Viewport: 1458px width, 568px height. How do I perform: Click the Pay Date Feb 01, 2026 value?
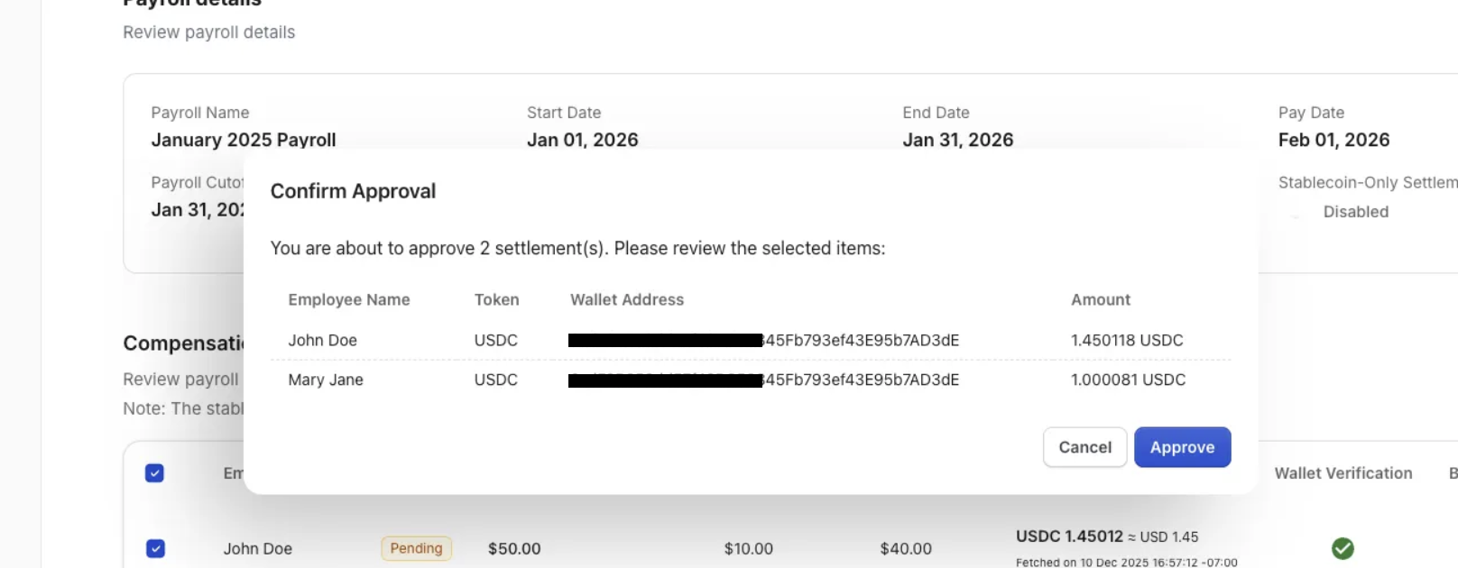(x=1333, y=140)
